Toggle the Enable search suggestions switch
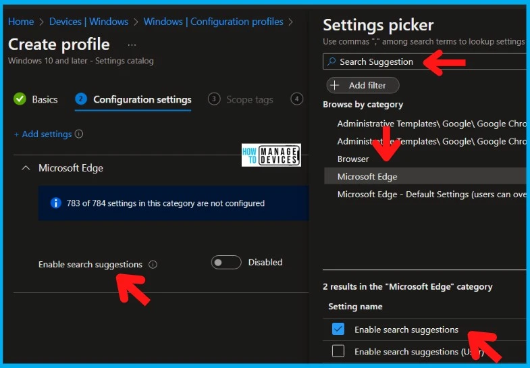The image size is (530, 368). (x=226, y=263)
